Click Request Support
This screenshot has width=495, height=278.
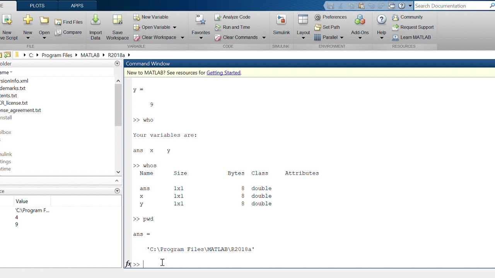click(x=413, y=27)
